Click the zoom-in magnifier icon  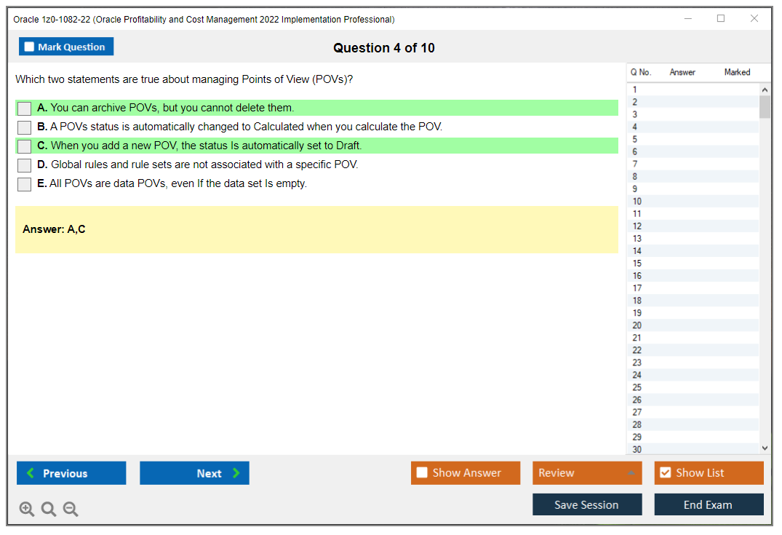(26, 509)
